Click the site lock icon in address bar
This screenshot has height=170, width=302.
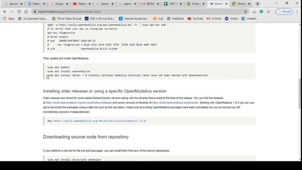(35, 11)
